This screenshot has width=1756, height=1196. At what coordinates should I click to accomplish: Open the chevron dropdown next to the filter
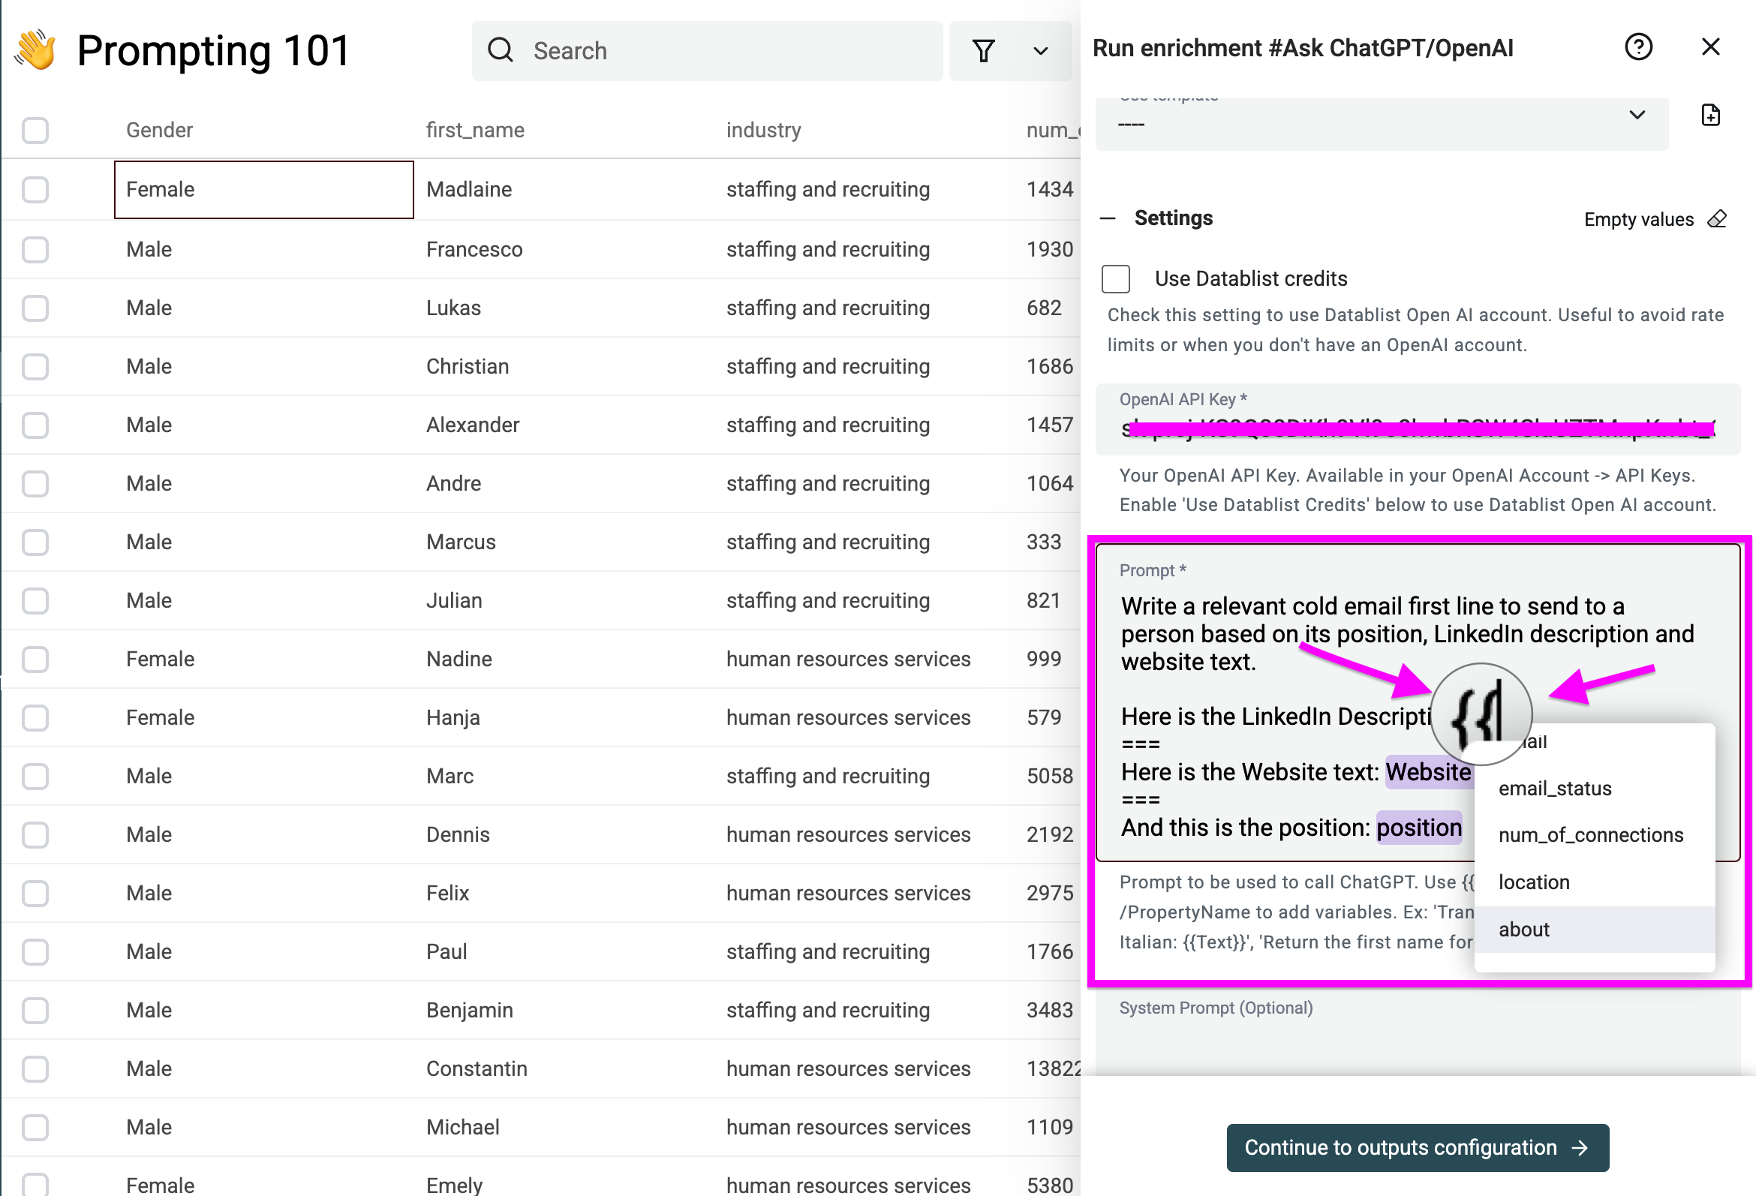(x=1039, y=50)
